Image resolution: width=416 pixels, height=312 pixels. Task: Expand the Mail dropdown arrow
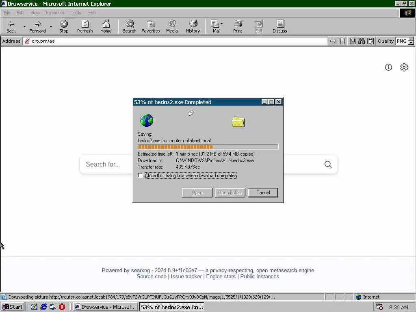click(222, 24)
